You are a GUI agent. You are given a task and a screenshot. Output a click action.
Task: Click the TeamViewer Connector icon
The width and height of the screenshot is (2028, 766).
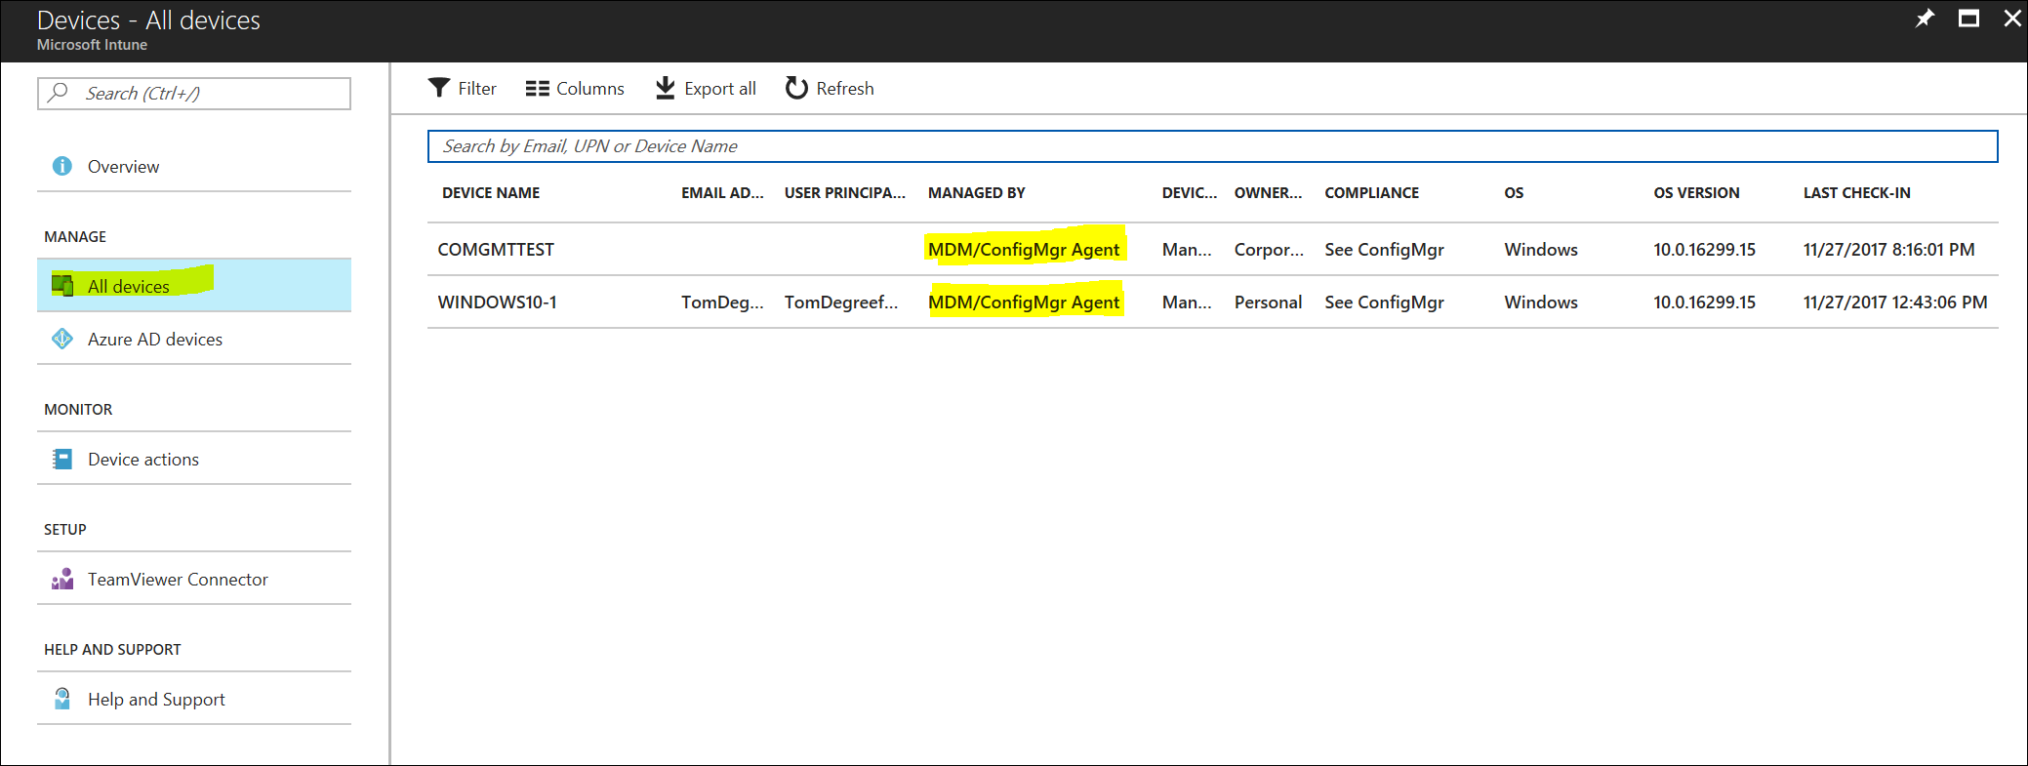pos(62,579)
